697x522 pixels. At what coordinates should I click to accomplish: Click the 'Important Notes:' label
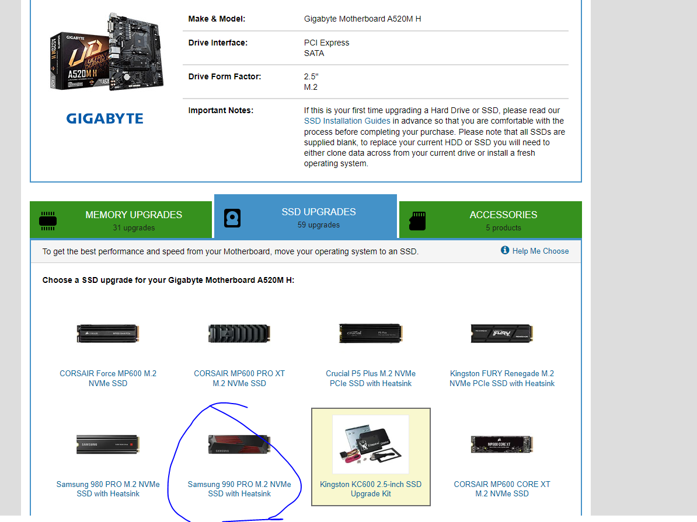(x=221, y=110)
